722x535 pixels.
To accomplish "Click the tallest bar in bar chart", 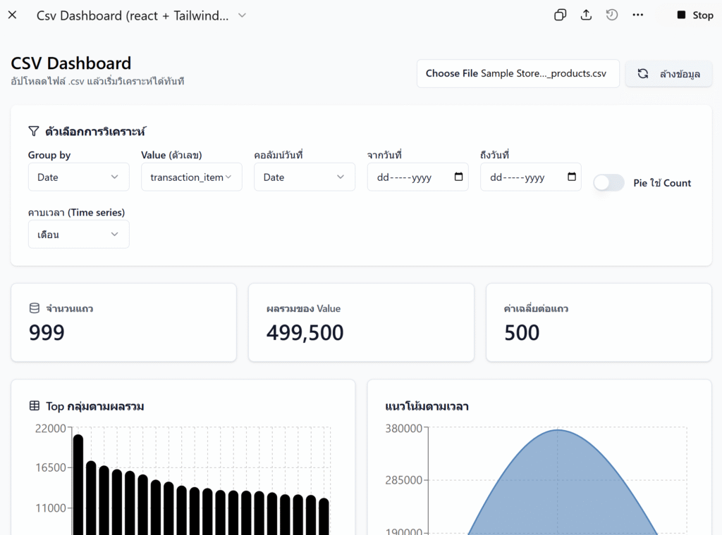I will click(x=78, y=486).
